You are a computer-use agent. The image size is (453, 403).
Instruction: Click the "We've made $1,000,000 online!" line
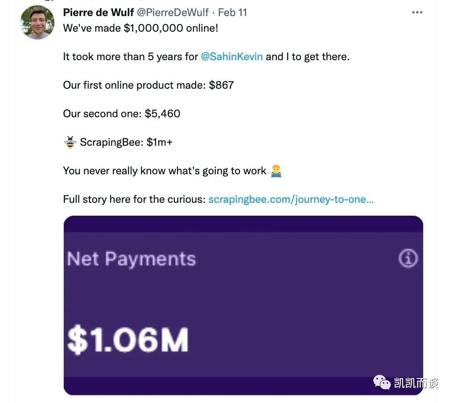[x=140, y=28]
